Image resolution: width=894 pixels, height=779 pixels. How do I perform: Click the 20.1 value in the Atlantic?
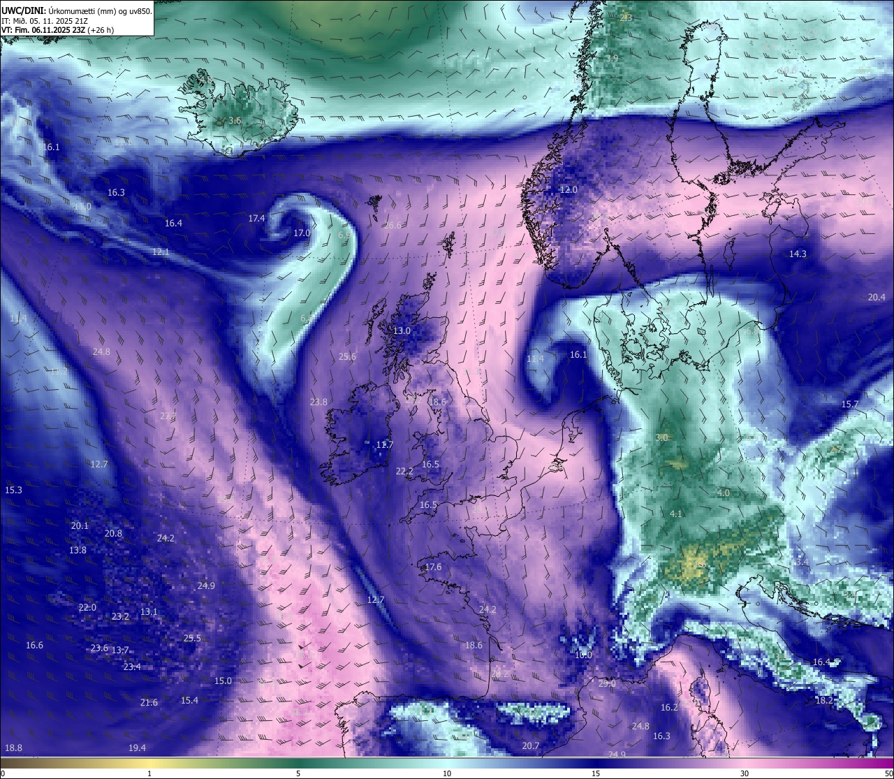(x=80, y=526)
